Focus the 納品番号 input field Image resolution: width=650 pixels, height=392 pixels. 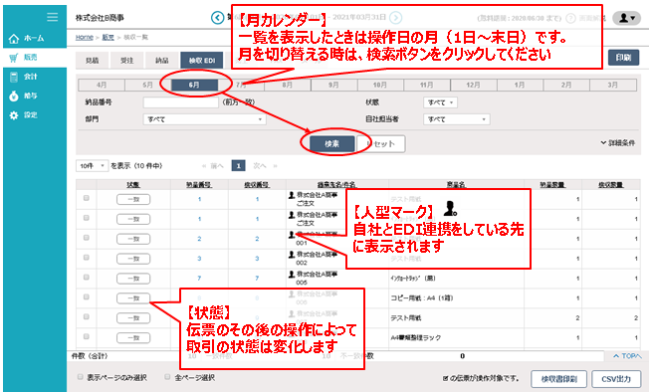(x=181, y=102)
